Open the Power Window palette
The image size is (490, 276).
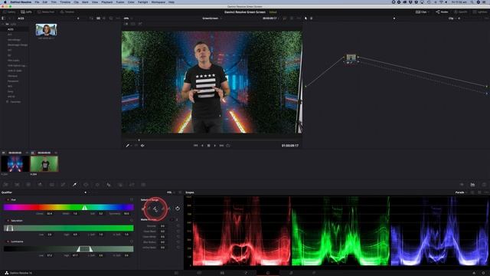86,185
